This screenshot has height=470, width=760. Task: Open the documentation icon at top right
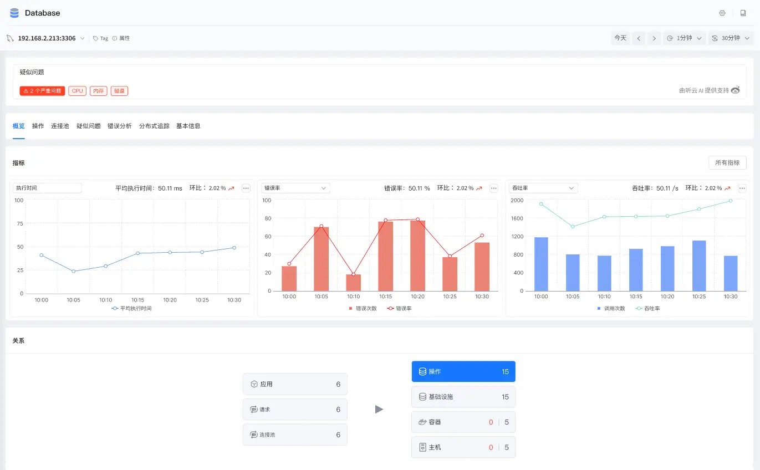tap(743, 13)
